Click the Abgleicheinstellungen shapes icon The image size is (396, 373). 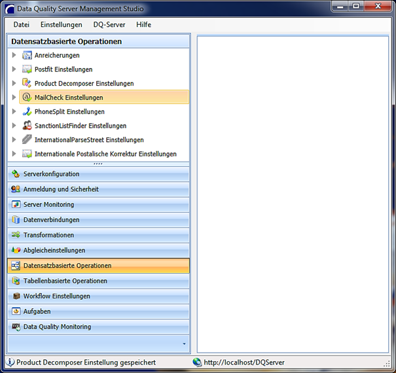pos(16,250)
